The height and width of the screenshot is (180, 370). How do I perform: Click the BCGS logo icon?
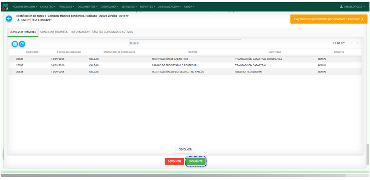pos(5,7)
